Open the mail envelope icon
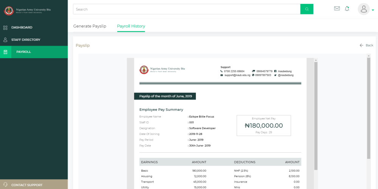Screen dimensions: 378x189 (x=337, y=9)
